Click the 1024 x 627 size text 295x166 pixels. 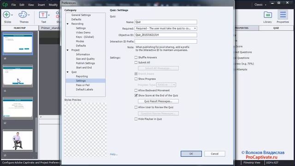(272, 163)
